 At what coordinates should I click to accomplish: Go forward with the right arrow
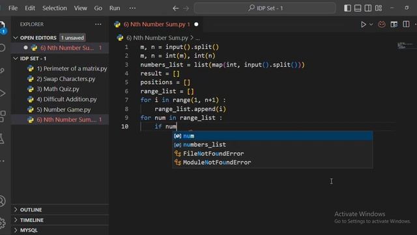[x=186, y=8]
